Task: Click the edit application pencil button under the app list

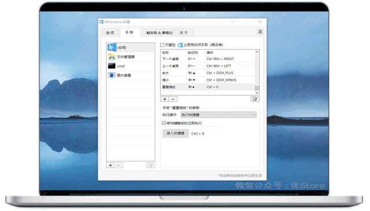Action: pos(151,165)
